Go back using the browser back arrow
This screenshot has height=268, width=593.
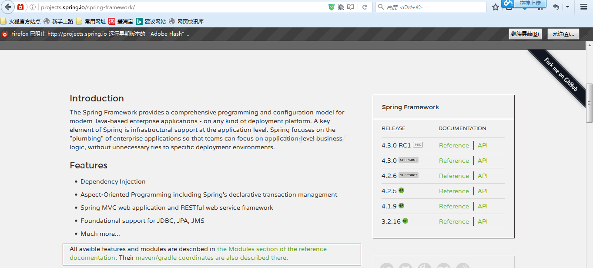coord(8,7)
